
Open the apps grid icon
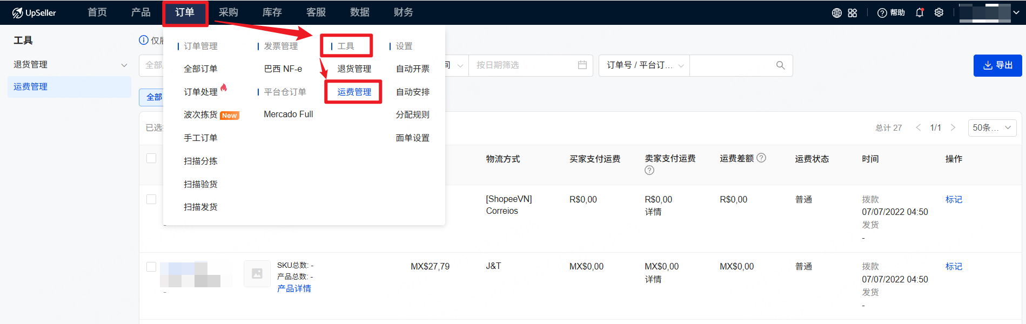[x=853, y=13]
